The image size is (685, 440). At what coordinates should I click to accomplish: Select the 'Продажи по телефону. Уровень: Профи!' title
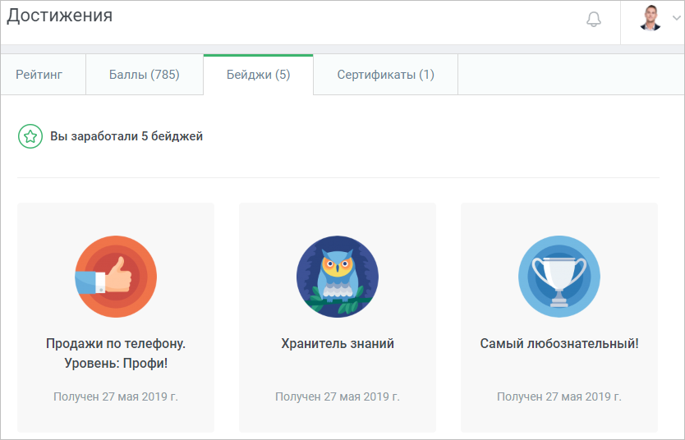pyautogui.click(x=116, y=353)
